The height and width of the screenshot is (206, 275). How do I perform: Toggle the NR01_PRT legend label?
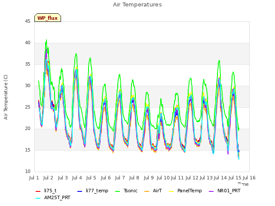tap(229, 191)
